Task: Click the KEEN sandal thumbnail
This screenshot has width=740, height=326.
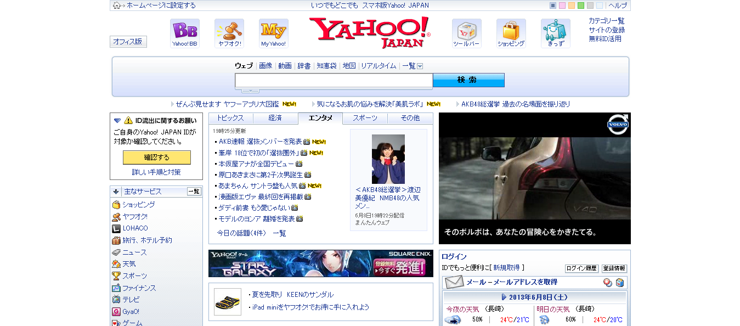Action: (x=228, y=302)
